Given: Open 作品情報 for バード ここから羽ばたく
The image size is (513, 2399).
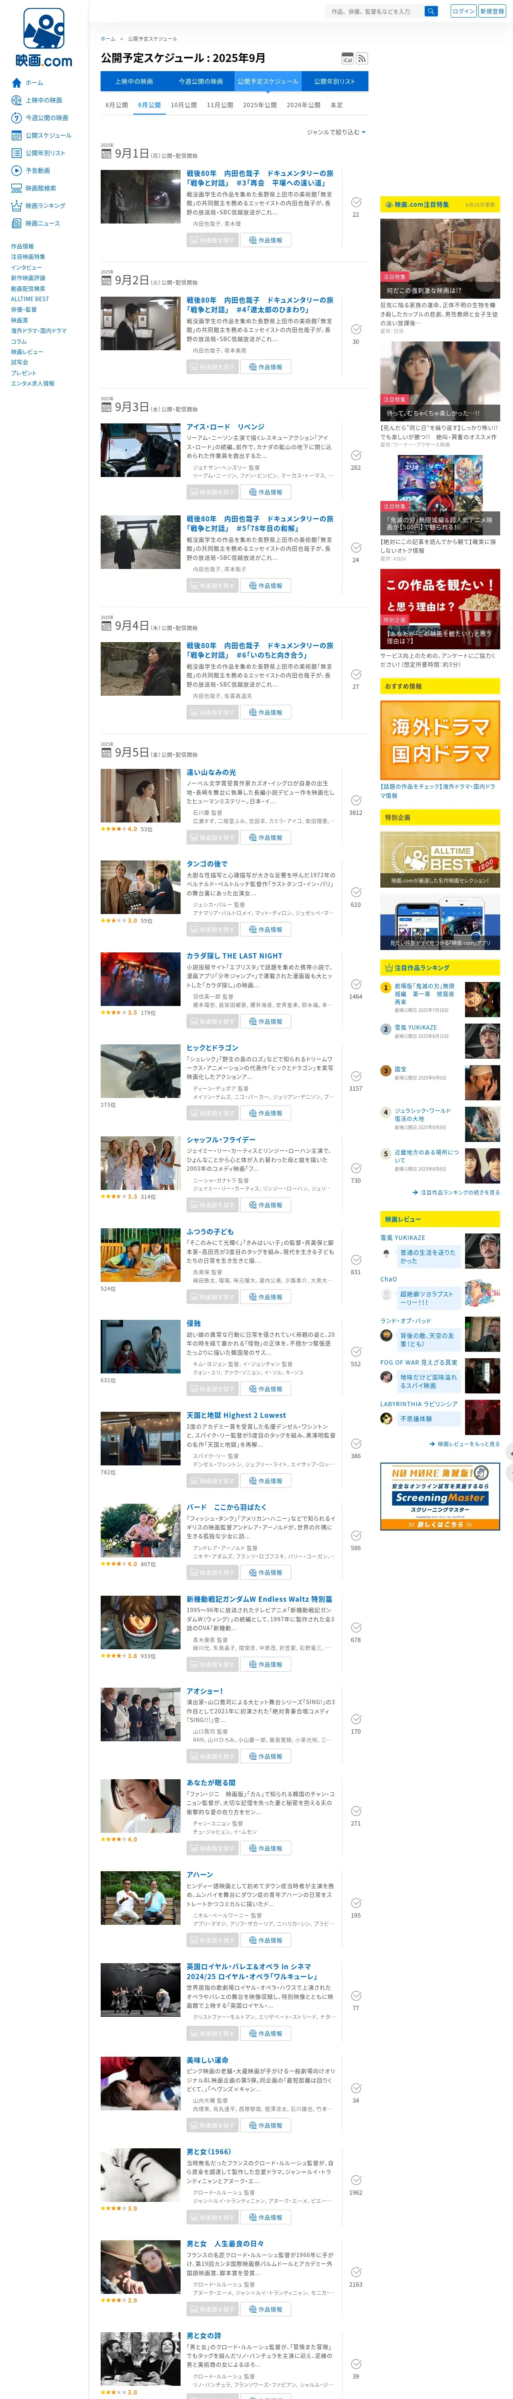Looking at the screenshot, I should click(x=266, y=1572).
